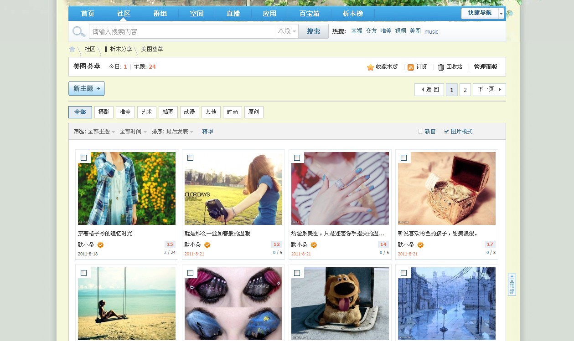Image resolution: width=574 pixels, height=341 pixels.
Task: Open the 空间 nav tab
Action: pos(197,14)
